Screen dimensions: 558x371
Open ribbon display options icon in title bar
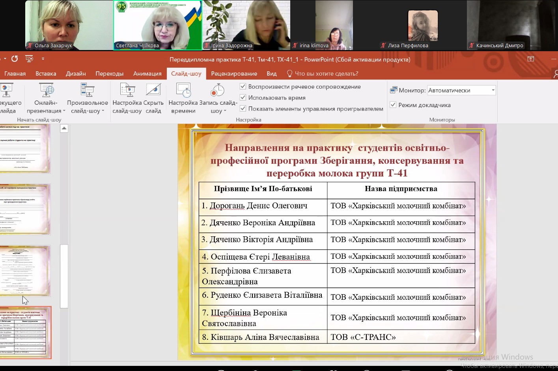531,59
